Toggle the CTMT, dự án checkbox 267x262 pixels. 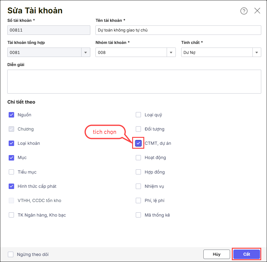click(x=139, y=143)
